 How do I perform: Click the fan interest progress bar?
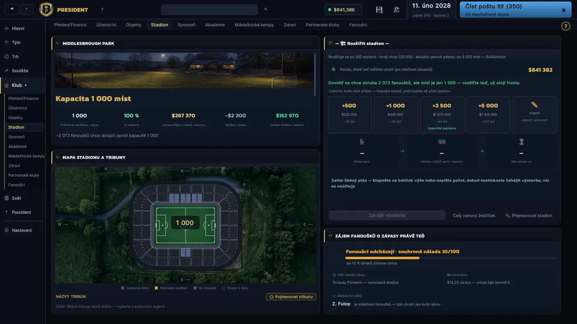(x=451, y=258)
